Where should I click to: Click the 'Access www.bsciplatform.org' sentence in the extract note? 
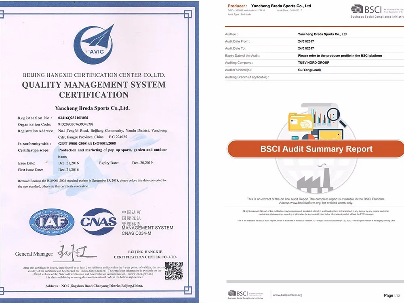[316, 203]
